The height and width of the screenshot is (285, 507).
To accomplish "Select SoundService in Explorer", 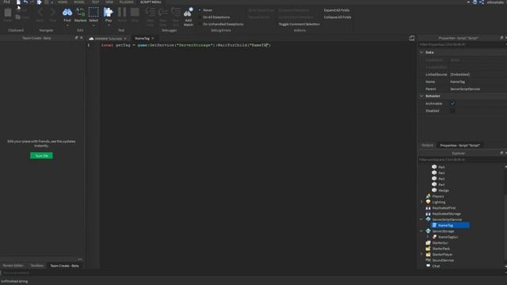I will pyautogui.click(x=440, y=260).
